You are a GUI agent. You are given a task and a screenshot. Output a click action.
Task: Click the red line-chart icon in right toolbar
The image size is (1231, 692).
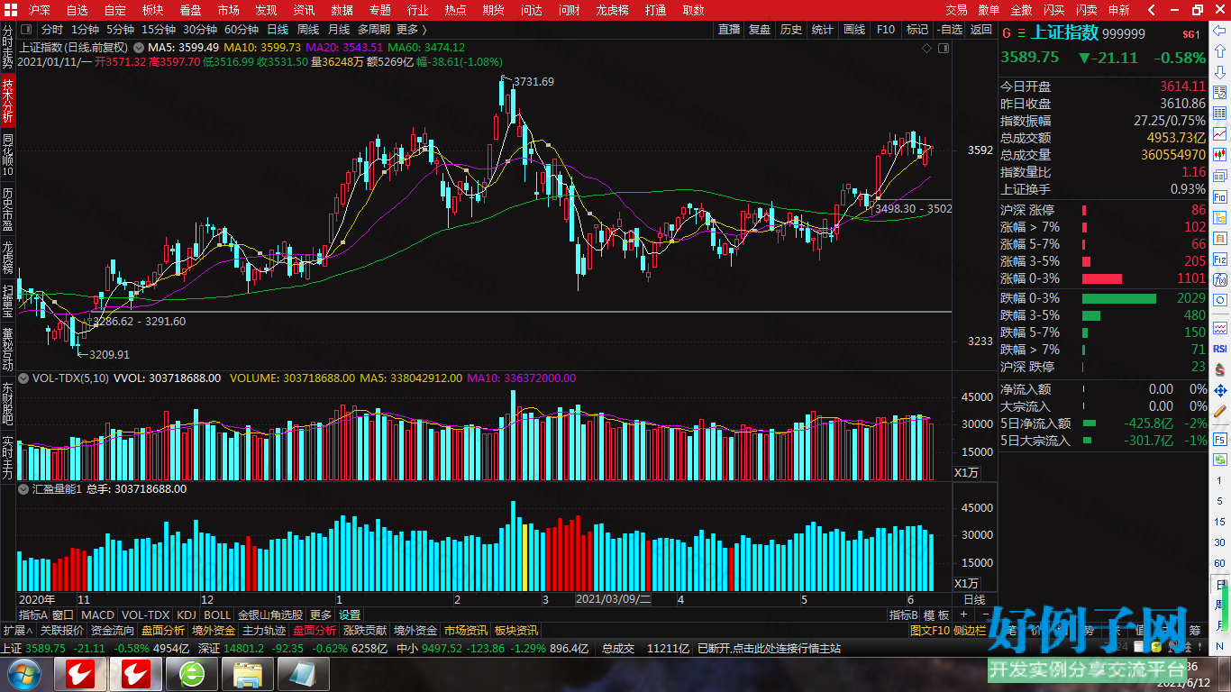point(1220,133)
